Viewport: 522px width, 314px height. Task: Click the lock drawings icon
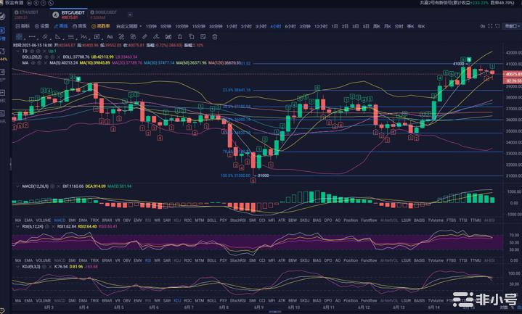point(180,36)
